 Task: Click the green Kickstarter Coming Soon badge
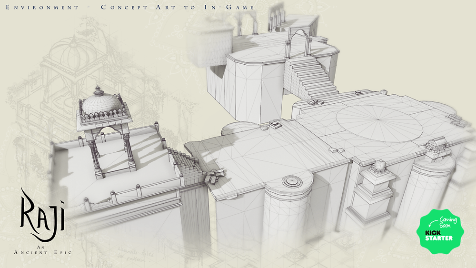pyautogui.click(x=440, y=231)
